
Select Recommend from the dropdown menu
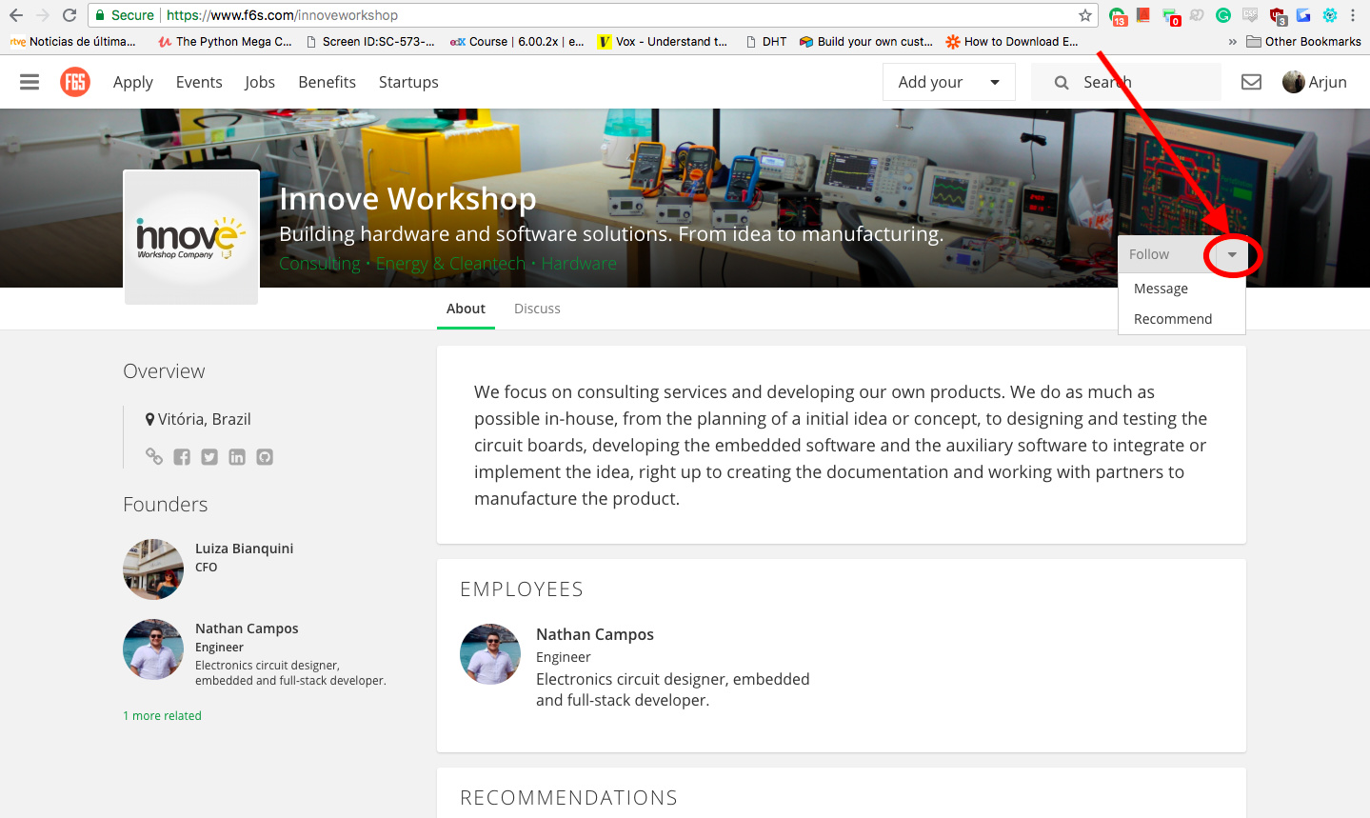(x=1172, y=319)
